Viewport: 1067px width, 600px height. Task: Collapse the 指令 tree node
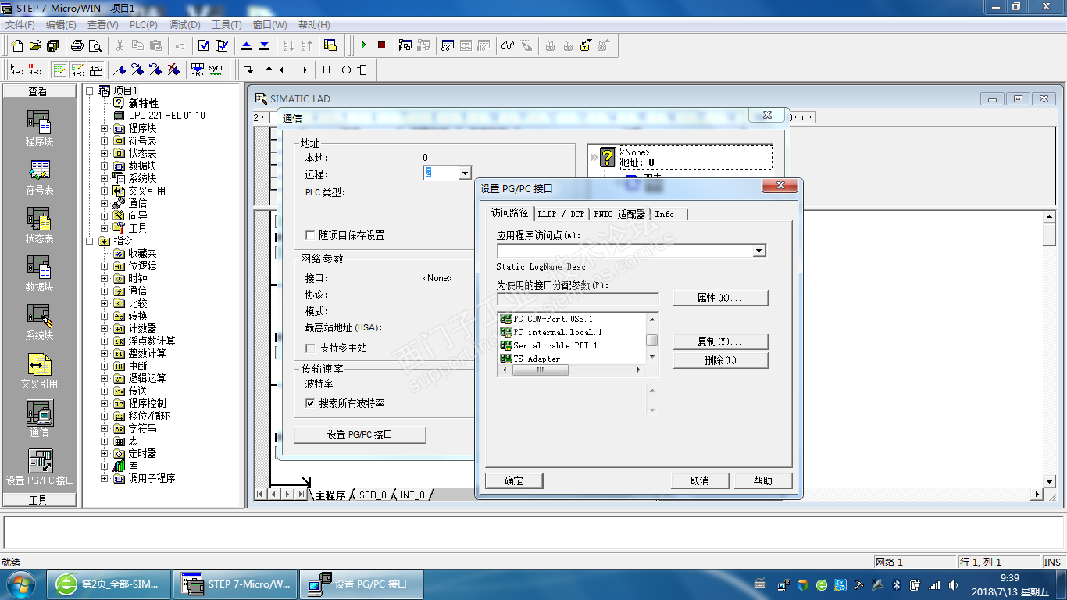coord(90,241)
